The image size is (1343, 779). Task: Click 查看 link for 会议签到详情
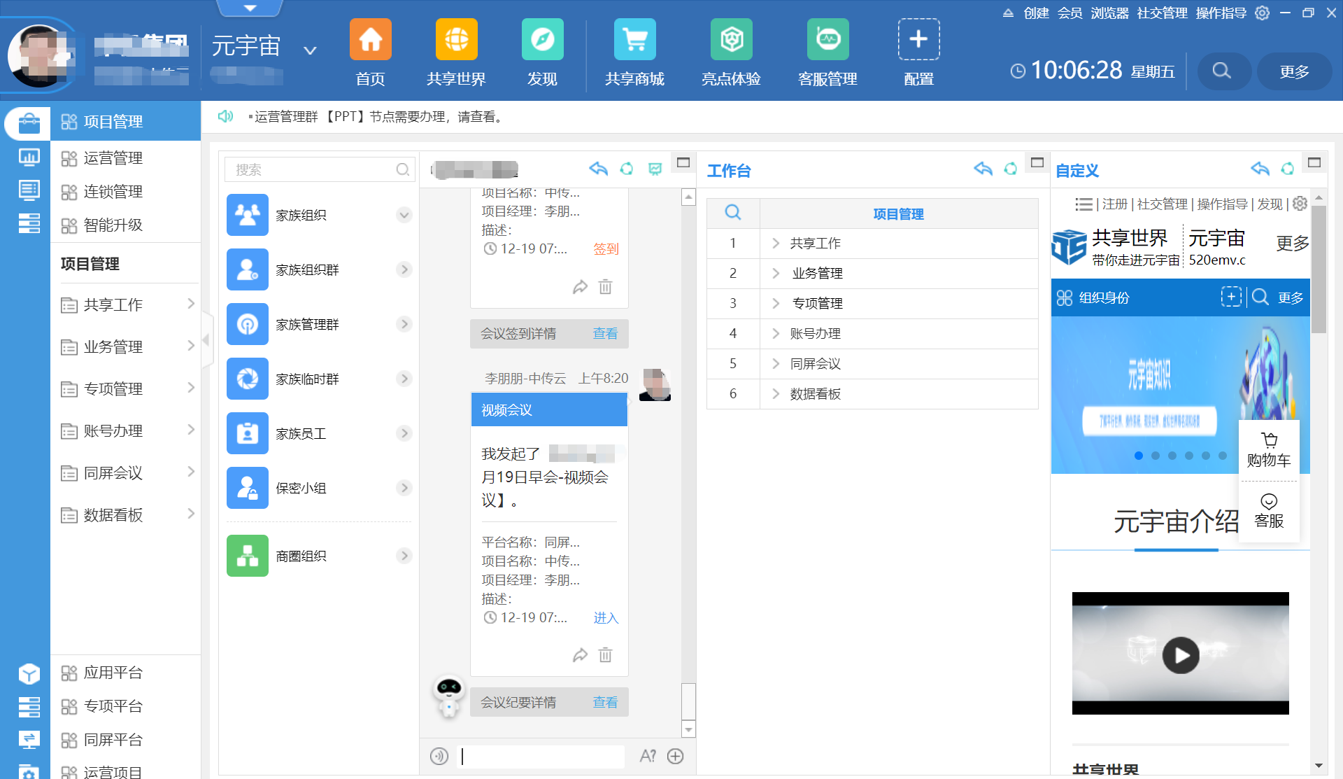click(605, 334)
